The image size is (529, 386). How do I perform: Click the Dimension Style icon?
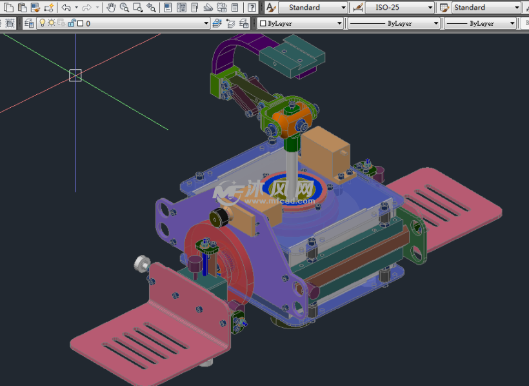click(357, 8)
